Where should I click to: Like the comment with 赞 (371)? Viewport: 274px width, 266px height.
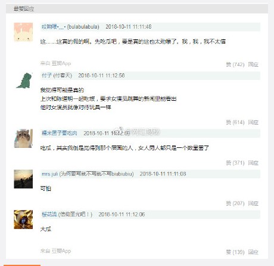coord(235,163)
